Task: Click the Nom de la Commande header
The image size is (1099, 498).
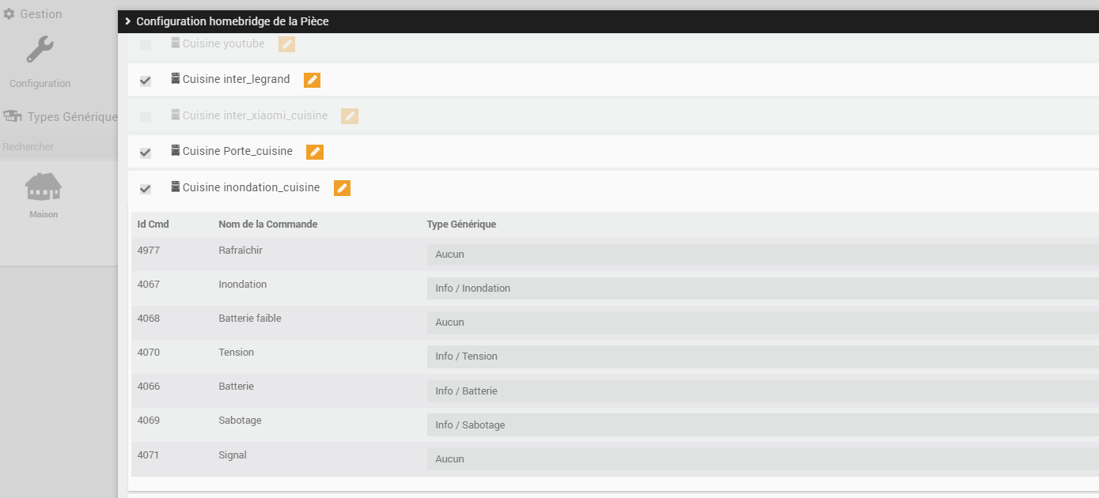Action: click(268, 224)
